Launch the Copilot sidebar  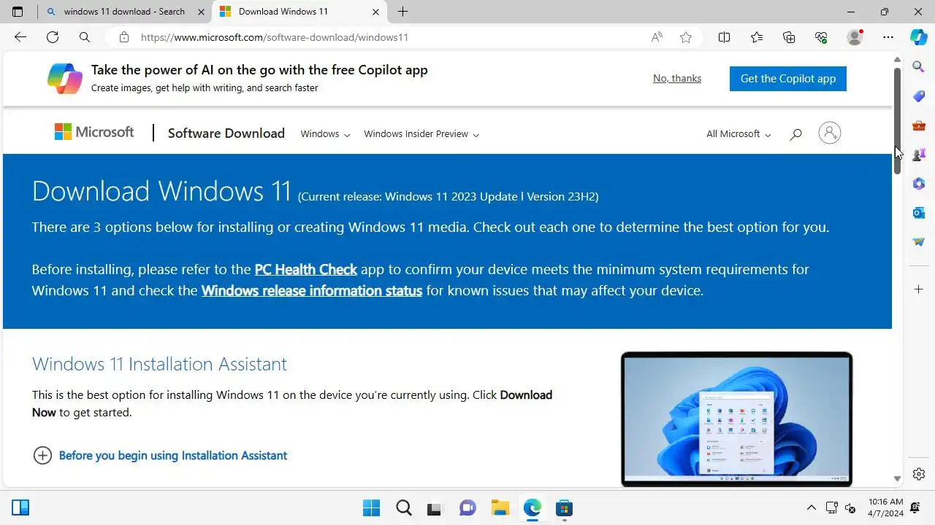[x=919, y=37]
